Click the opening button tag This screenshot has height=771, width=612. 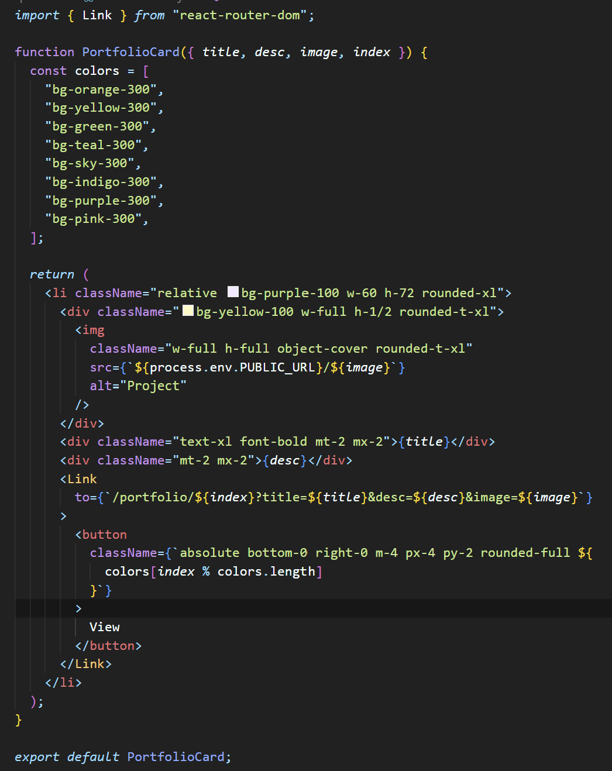101,535
